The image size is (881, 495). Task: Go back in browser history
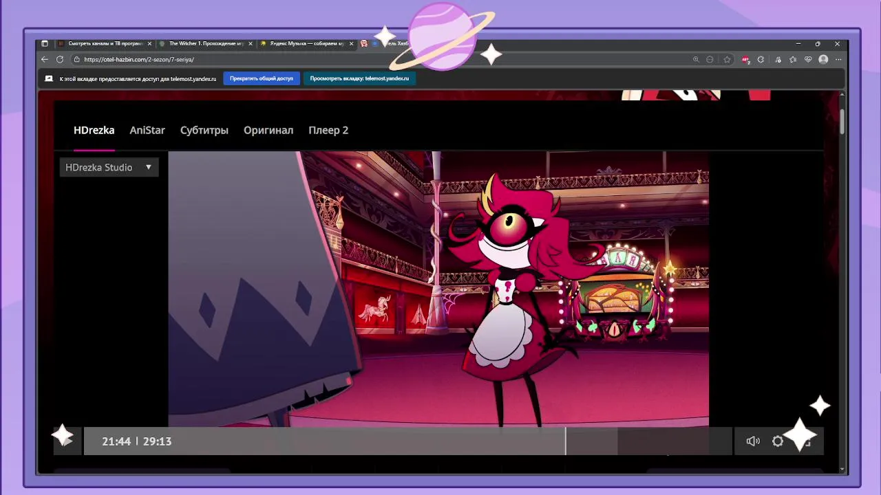[45, 60]
